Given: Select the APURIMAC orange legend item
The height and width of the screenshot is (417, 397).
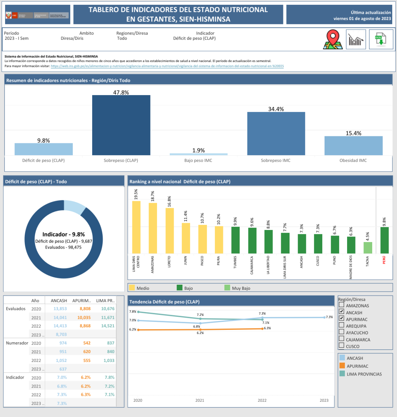Looking at the screenshot, I should 342,366.
